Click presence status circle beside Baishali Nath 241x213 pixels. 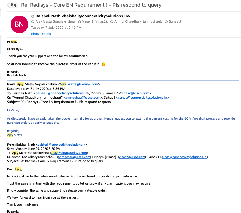(x=33, y=16)
